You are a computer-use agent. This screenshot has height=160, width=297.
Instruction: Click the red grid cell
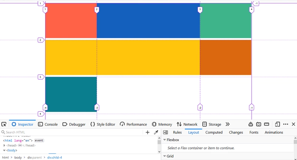click(71, 20)
